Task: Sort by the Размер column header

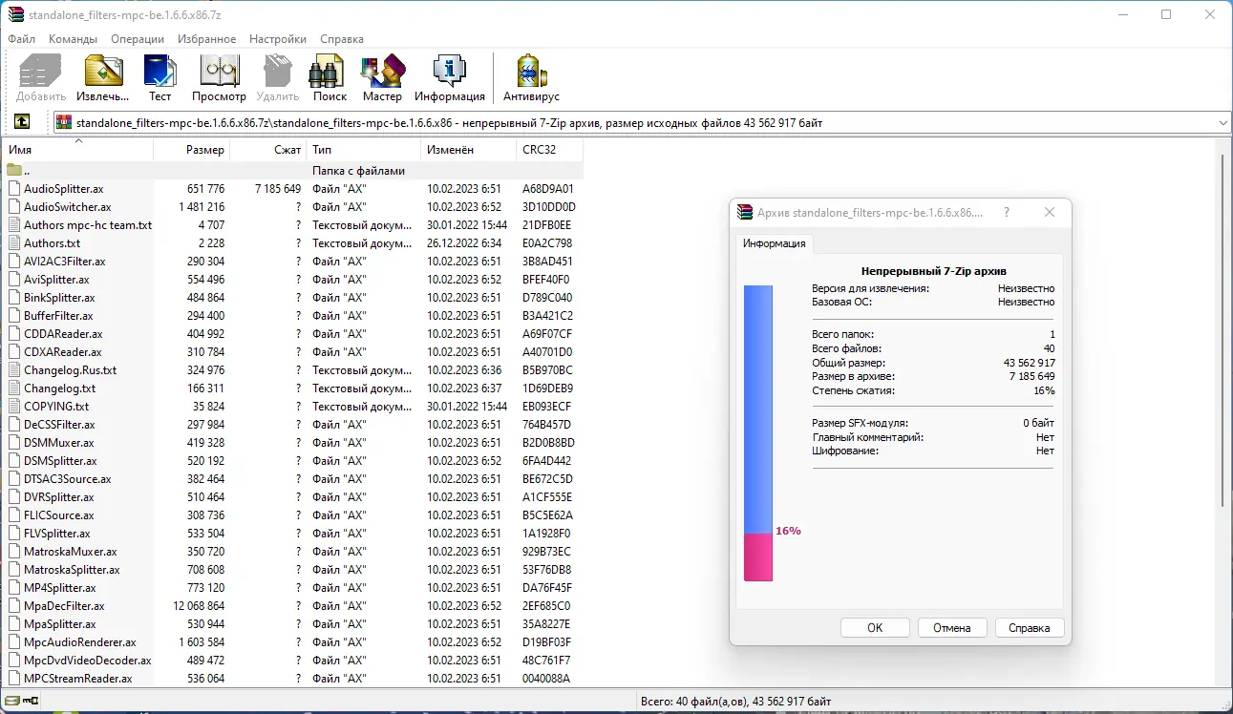Action: point(192,150)
